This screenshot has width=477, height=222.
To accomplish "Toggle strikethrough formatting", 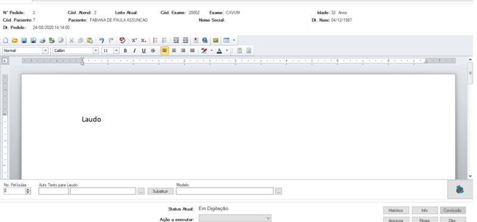I will (x=153, y=51).
